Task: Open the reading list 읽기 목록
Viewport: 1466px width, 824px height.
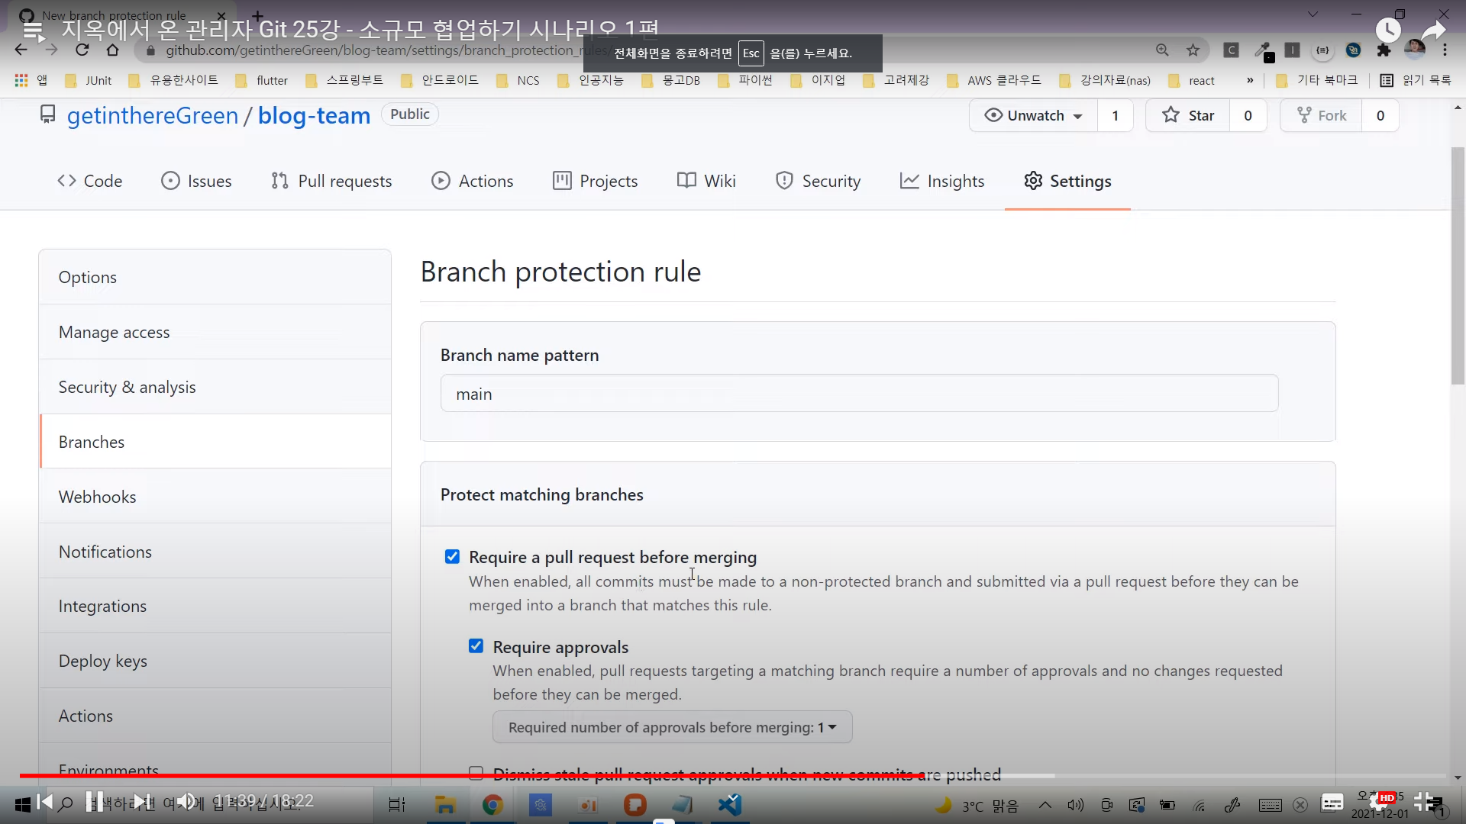Action: point(1416,80)
